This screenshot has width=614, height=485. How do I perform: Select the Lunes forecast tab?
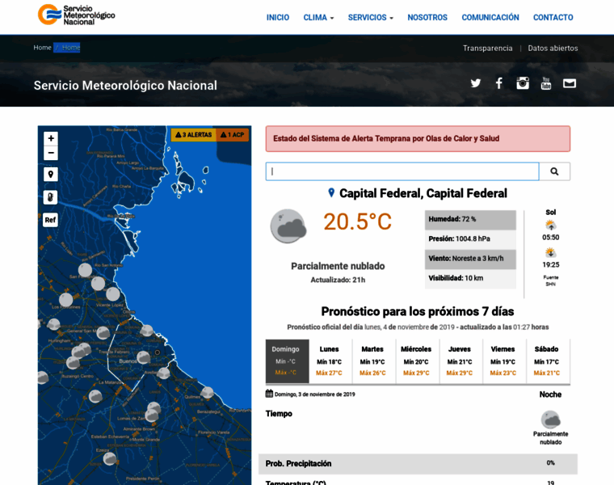(x=329, y=361)
